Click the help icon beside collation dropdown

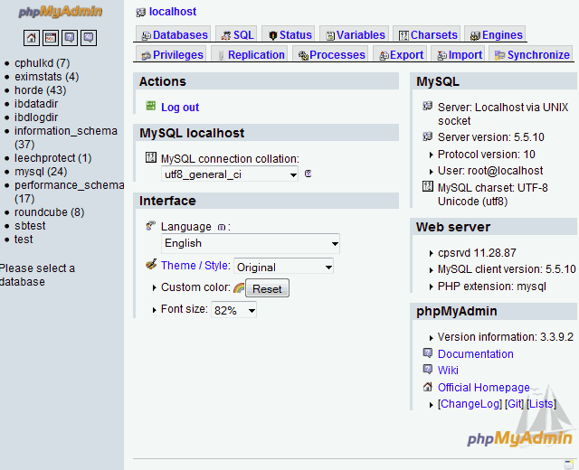(308, 174)
